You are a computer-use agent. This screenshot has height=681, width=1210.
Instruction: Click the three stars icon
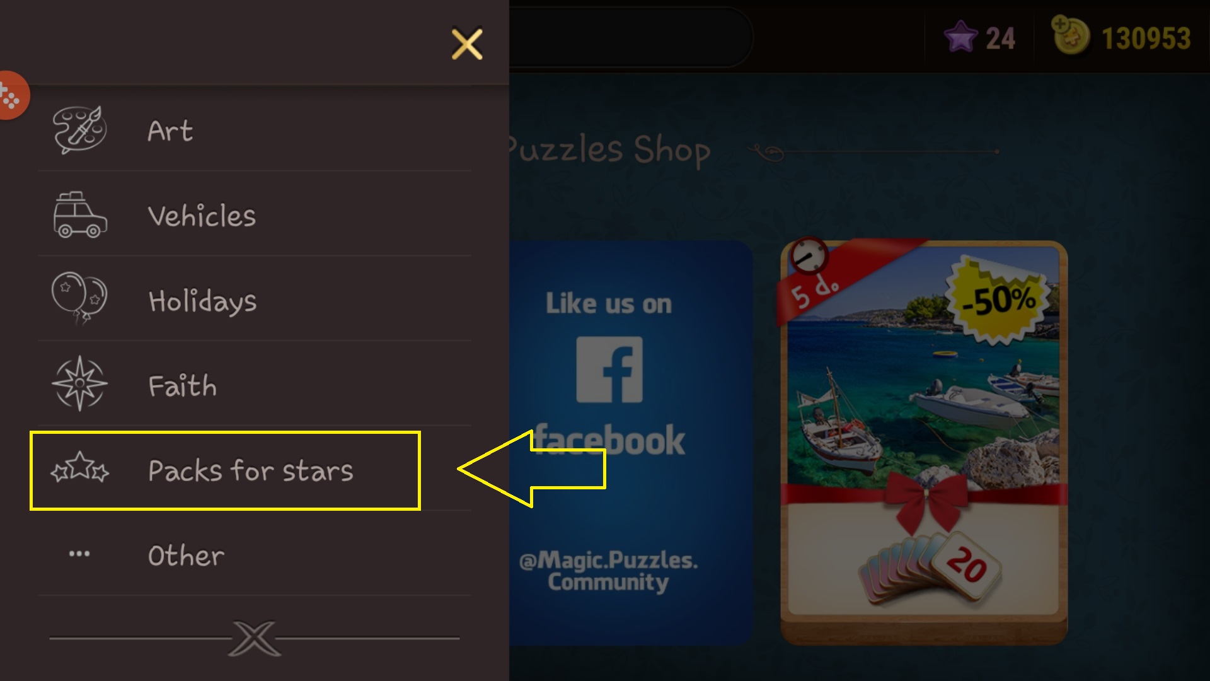point(79,468)
